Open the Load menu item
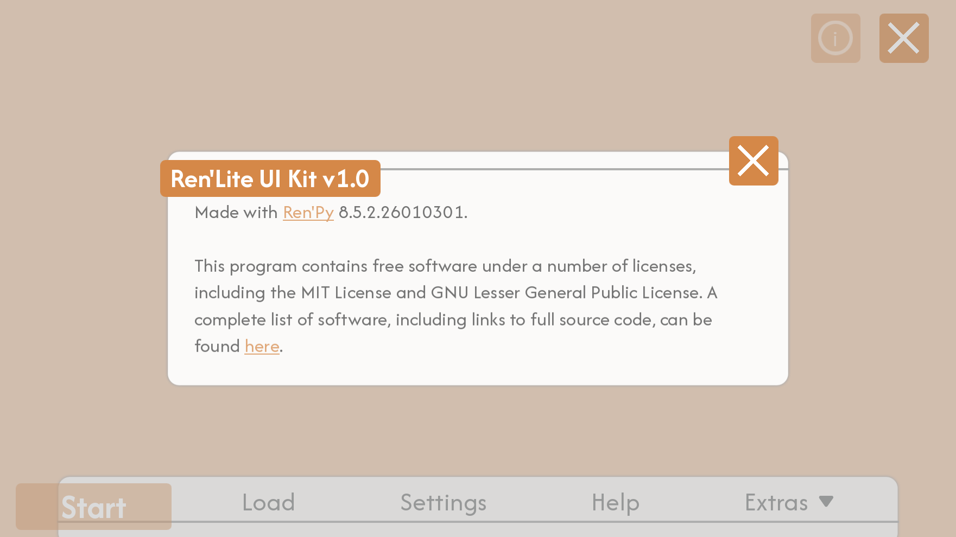This screenshot has width=956, height=537. coord(268,502)
